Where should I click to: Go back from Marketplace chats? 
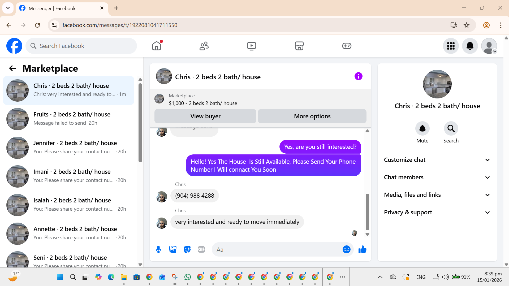coord(13,68)
